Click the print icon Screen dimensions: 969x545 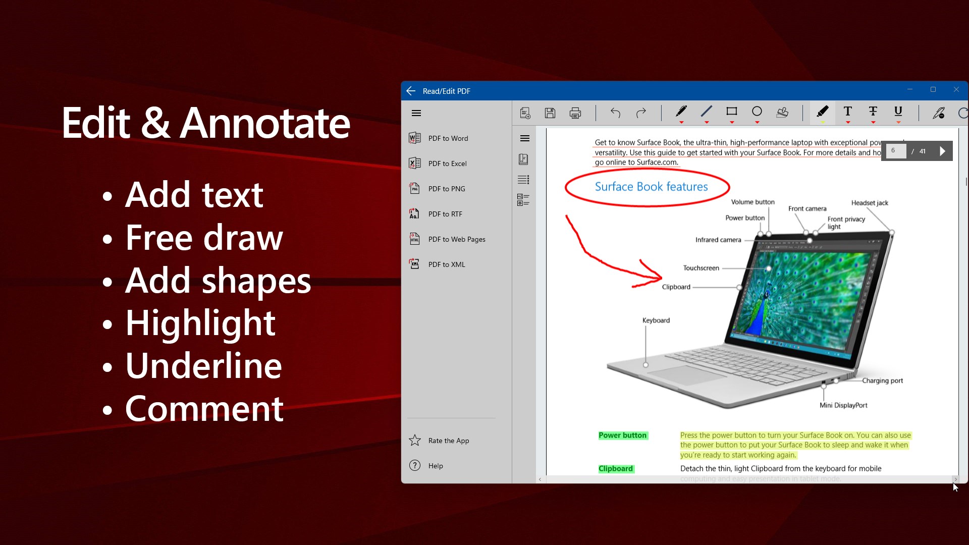[x=575, y=113]
